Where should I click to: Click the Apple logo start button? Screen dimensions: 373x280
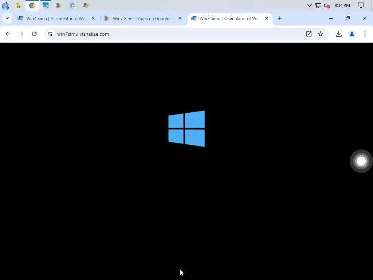[5, 5]
